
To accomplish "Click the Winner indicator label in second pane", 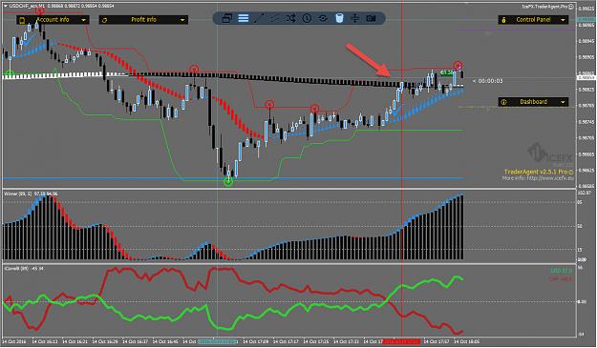I will 31,194.
